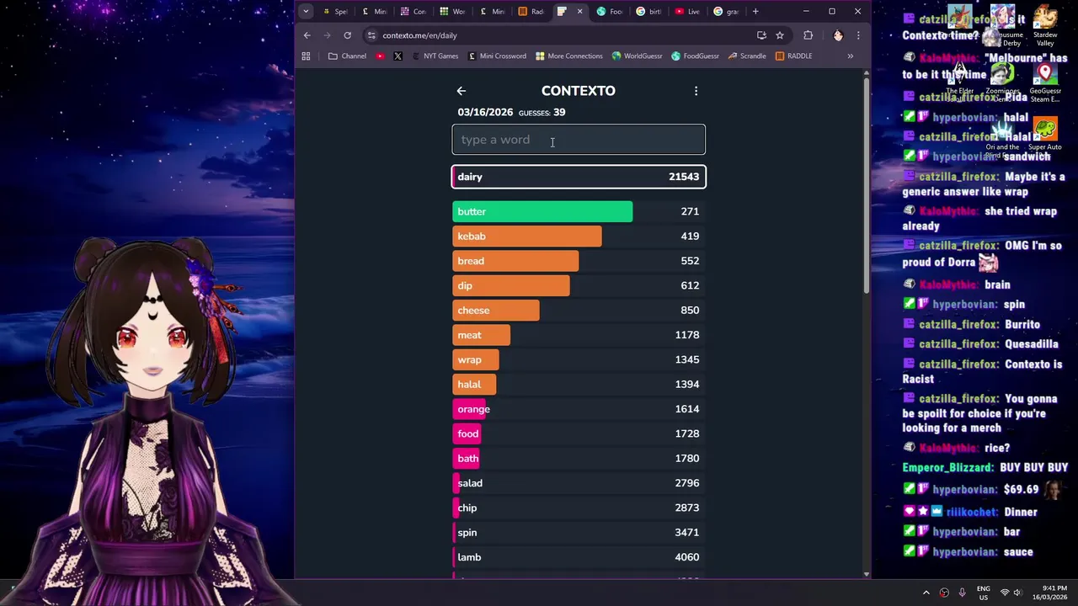Go back with the Contexto back arrow
The height and width of the screenshot is (606, 1078).
click(461, 91)
